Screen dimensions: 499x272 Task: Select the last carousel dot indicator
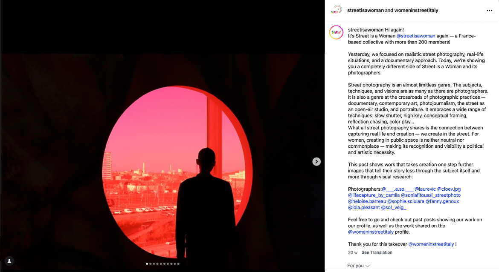178,264
